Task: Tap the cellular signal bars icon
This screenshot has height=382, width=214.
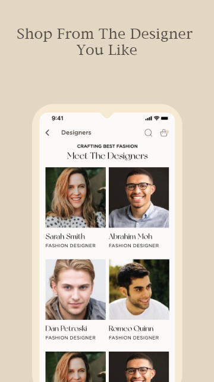Action: point(149,118)
